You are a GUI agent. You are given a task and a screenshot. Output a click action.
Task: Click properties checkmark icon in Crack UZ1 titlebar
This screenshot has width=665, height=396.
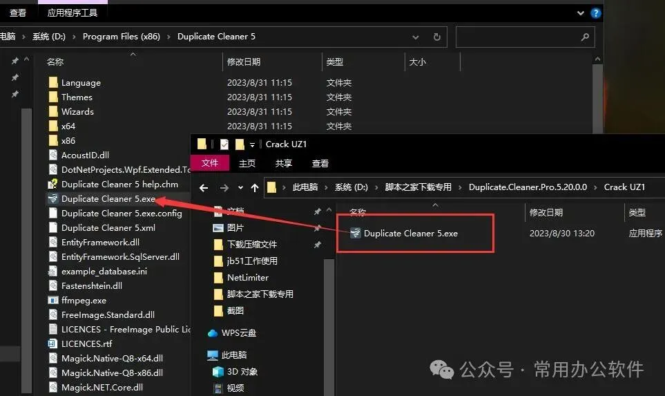[224, 144]
